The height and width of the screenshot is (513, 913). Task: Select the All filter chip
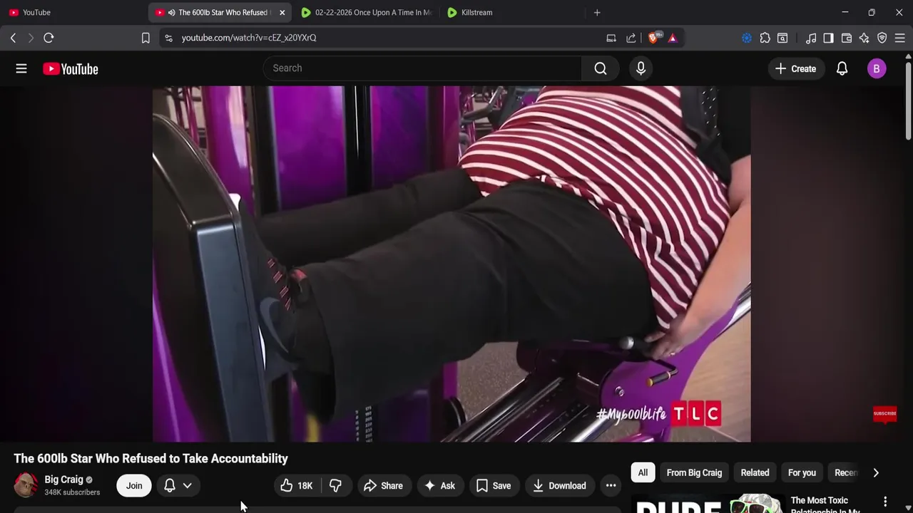tap(643, 472)
